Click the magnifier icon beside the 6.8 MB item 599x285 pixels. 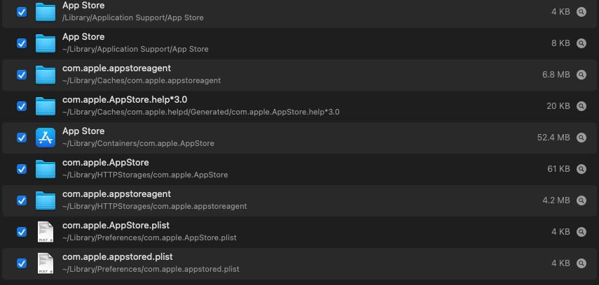581,75
